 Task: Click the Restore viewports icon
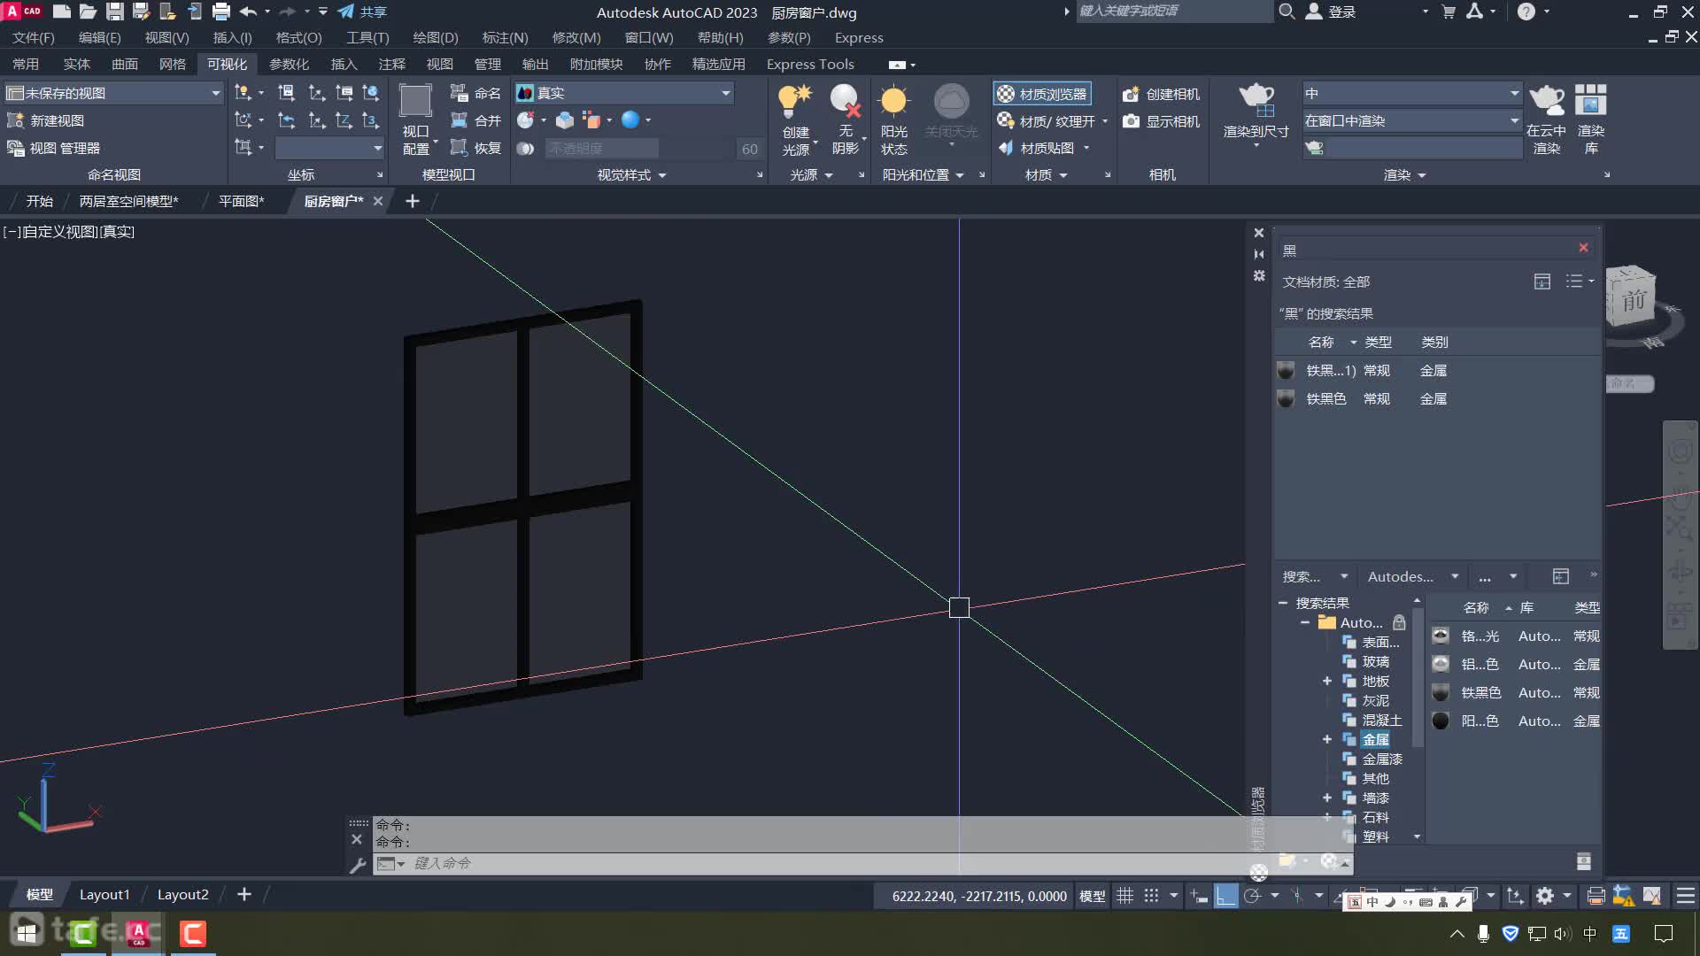coord(459,148)
